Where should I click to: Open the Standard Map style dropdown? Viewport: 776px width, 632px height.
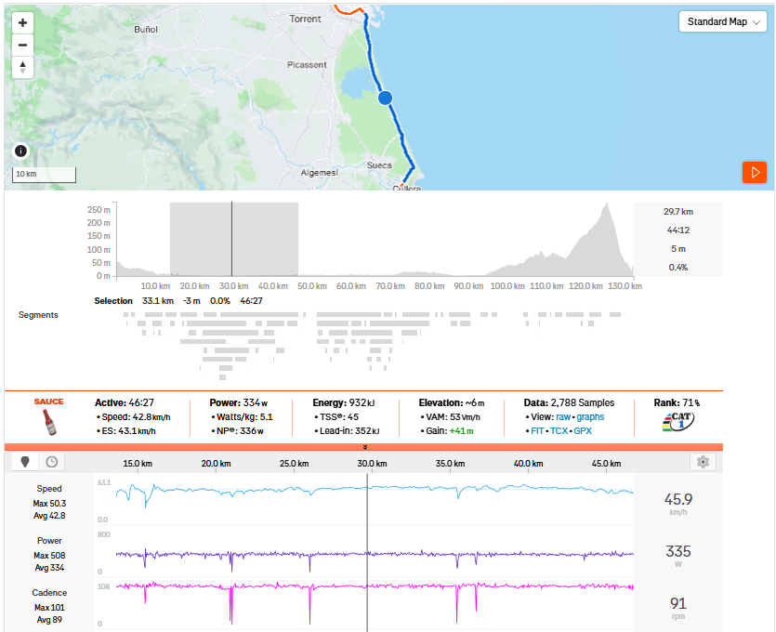(722, 22)
